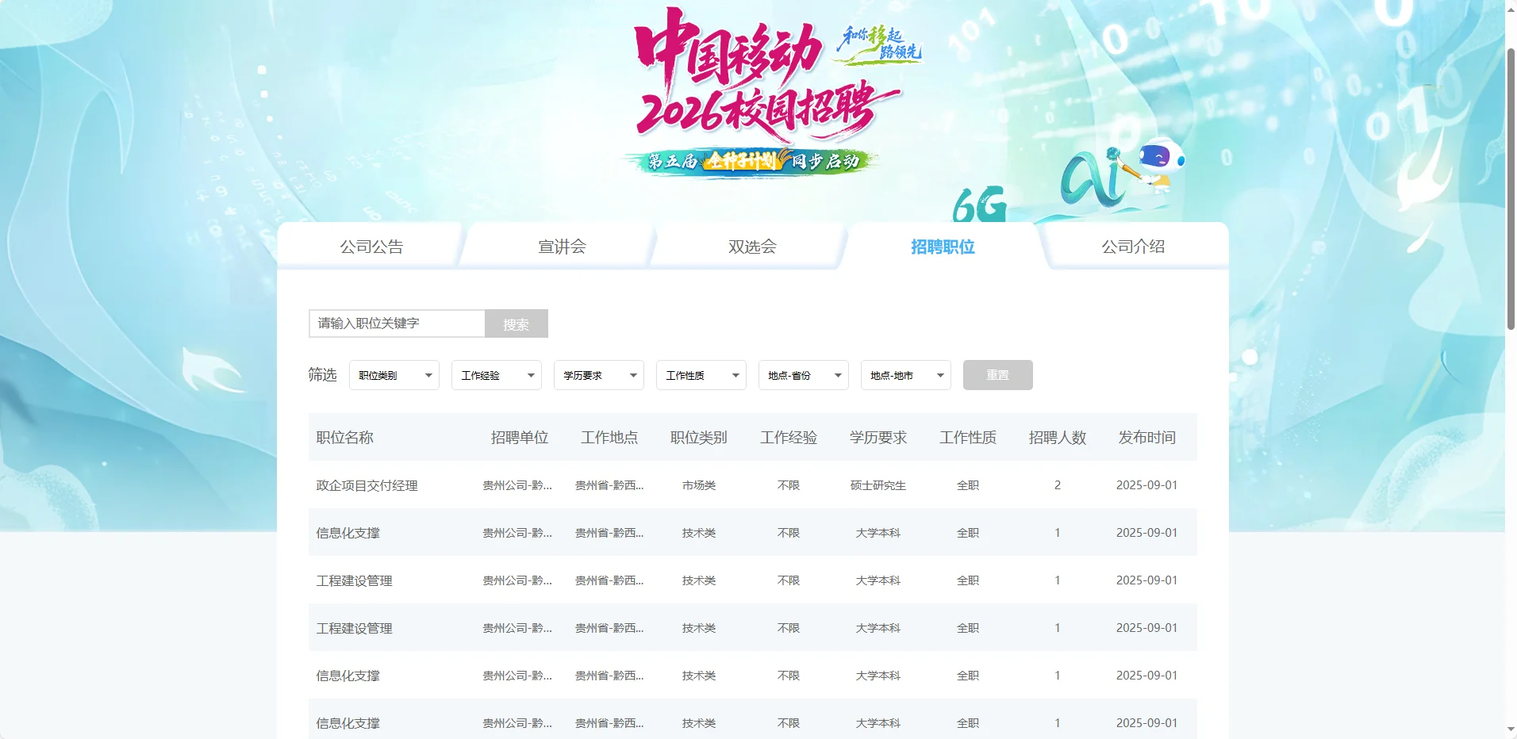Click the page scrollbar thumb
This screenshot has width=1517, height=739.
click(1511, 189)
